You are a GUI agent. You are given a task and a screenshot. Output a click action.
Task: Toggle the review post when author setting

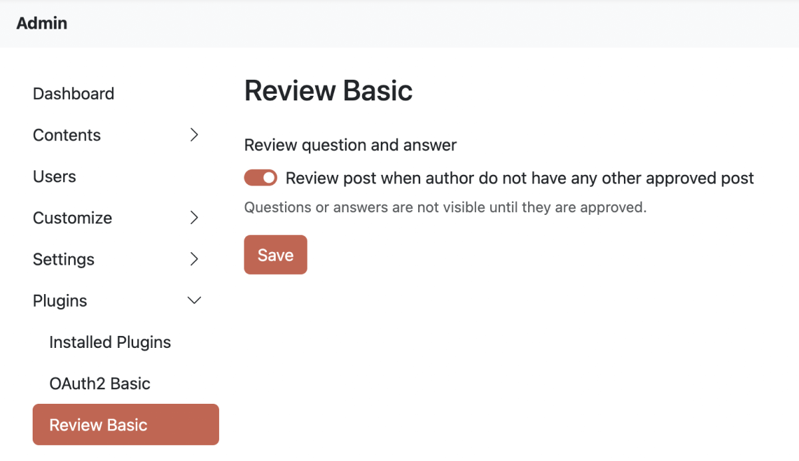coord(260,178)
